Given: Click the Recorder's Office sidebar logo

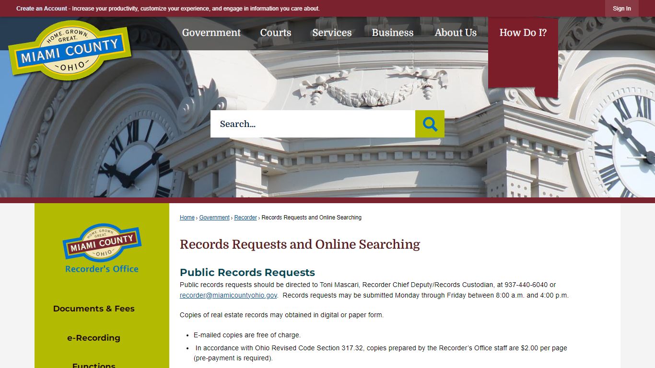Looking at the screenshot, I should click(x=102, y=248).
